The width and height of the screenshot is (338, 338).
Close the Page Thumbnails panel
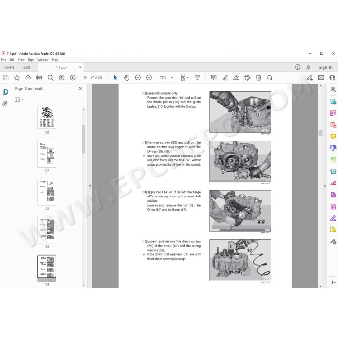pos(80,88)
